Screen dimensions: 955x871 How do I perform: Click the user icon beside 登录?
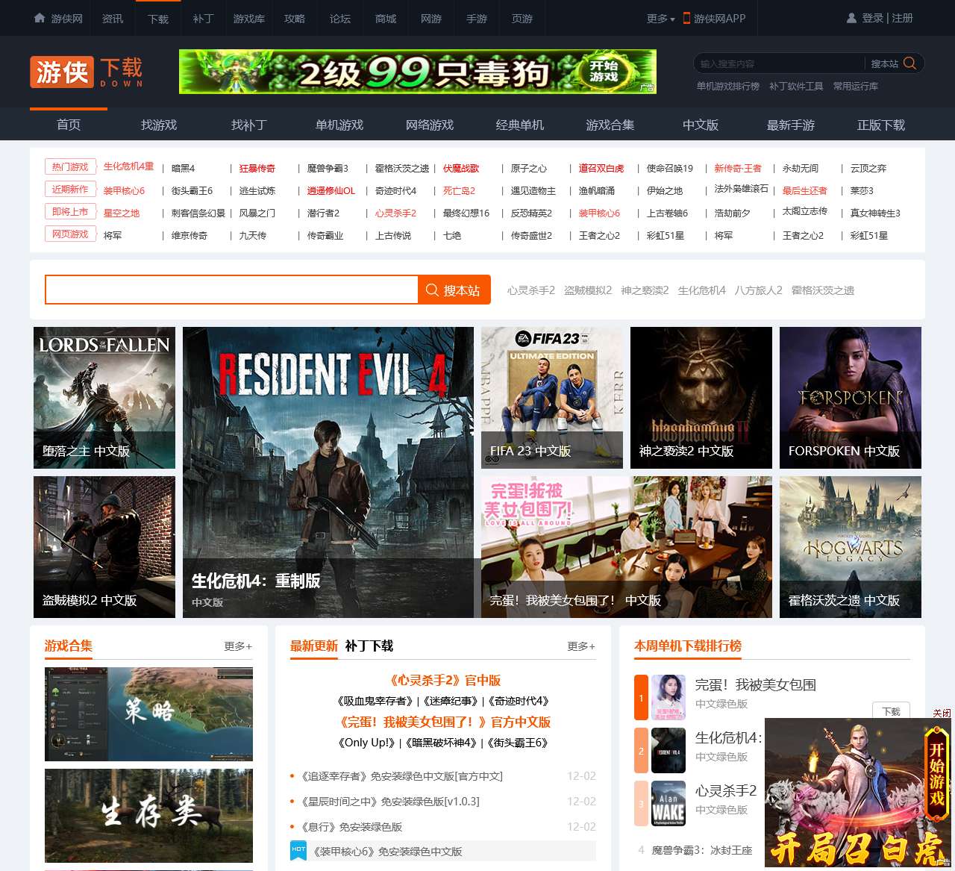(x=852, y=18)
